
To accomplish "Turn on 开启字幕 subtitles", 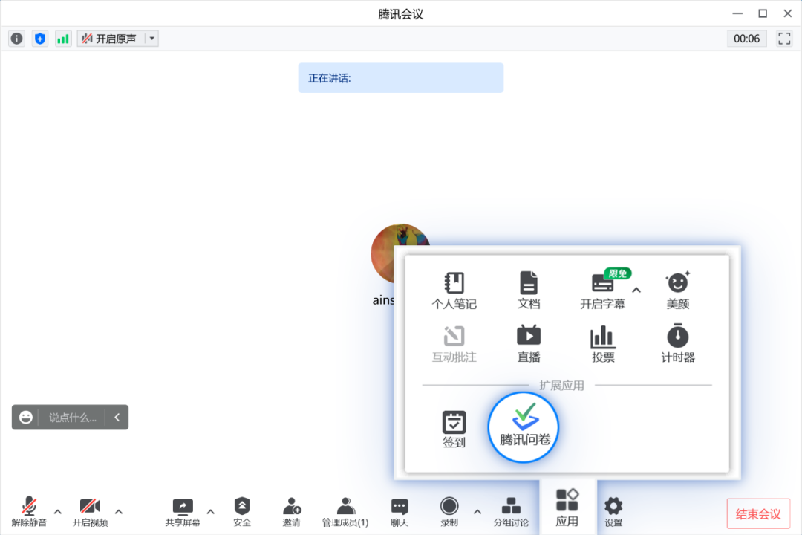I will pyautogui.click(x=602, y=291).
